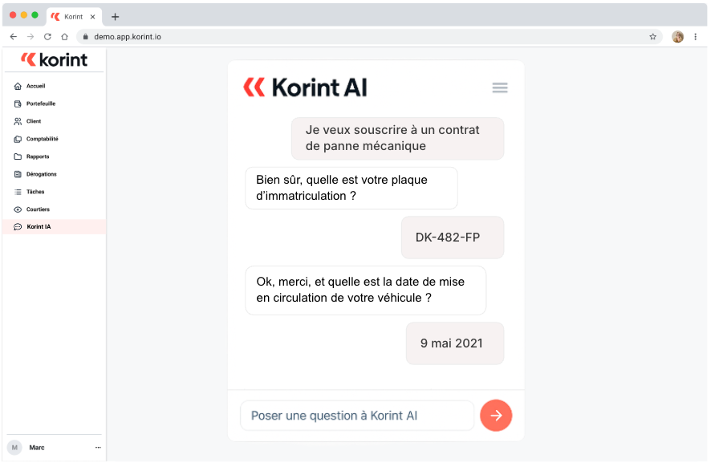Go to the Courtiers section
715x467 pixels.
coord(54,209)
